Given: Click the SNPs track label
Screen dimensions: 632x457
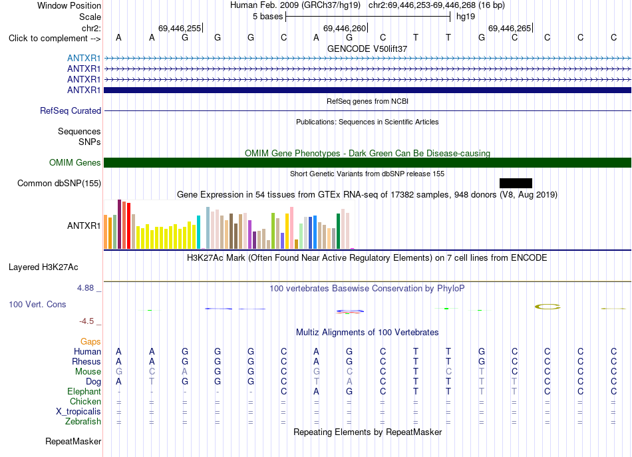Looking at the screenshot, I should coord(90,142).
